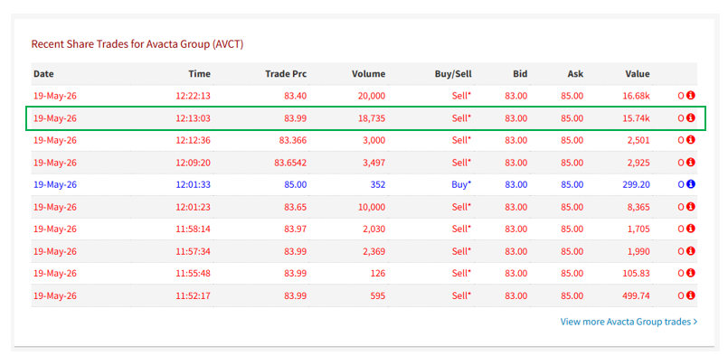
Task: Select volume 352
Action: click(x=378, y=184)
